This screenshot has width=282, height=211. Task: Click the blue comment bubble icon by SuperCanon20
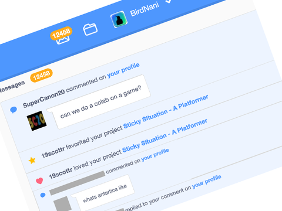(x=14, y=110)
